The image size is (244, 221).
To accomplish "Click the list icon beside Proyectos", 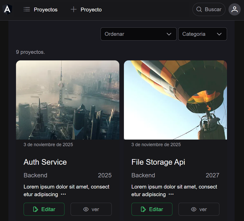I will 27,9.
